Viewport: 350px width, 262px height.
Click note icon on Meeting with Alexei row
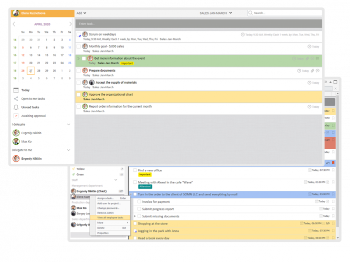coord(327,182)
